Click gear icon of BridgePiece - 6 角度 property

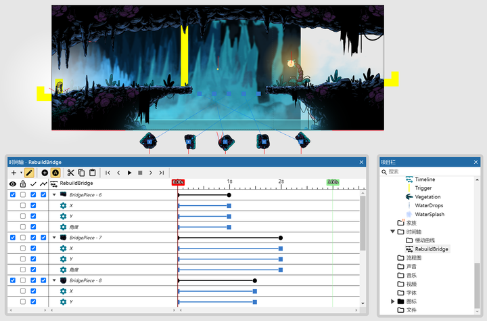point(64,227)
